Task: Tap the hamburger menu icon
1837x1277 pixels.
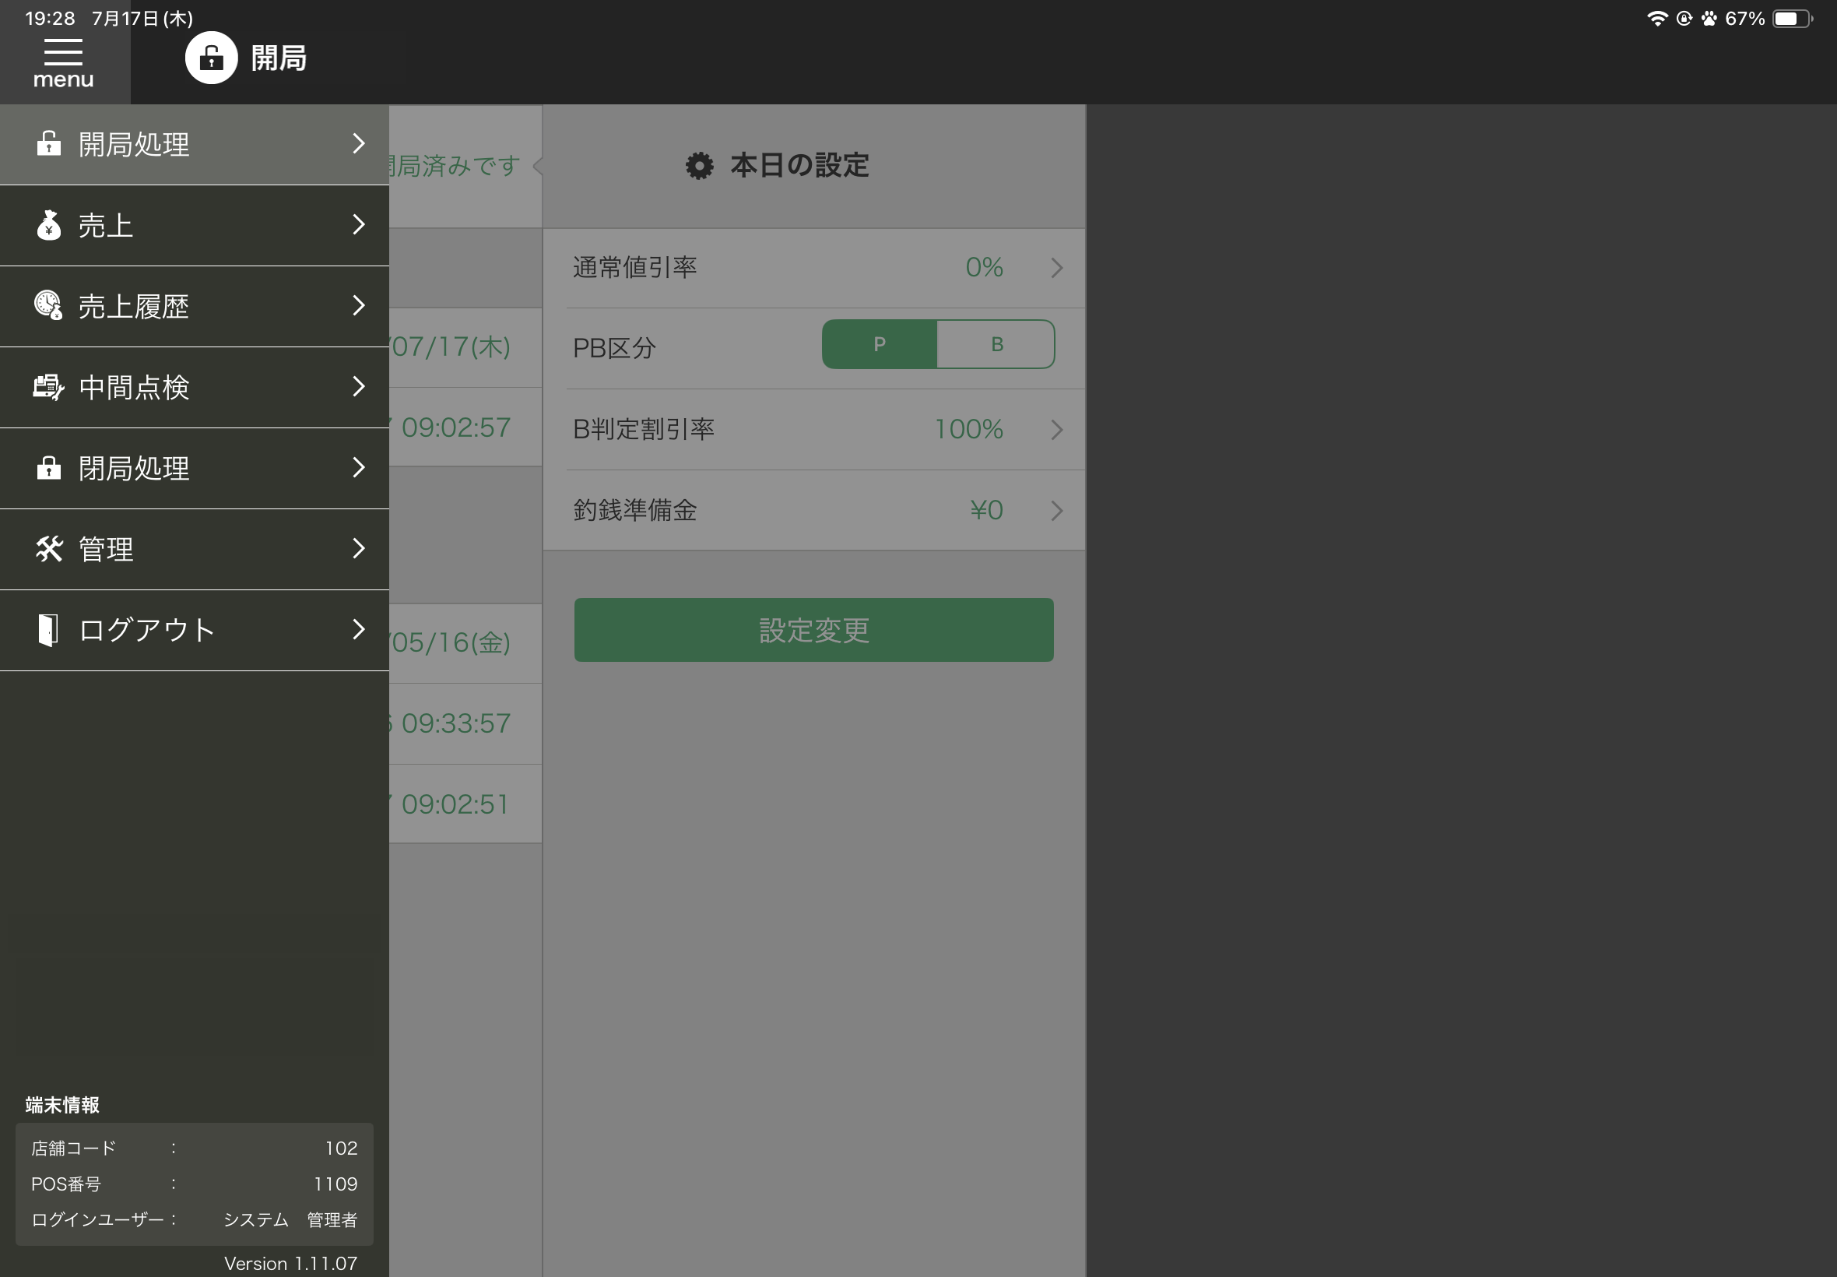Action: pyautogui.click(x=63, y=53)
